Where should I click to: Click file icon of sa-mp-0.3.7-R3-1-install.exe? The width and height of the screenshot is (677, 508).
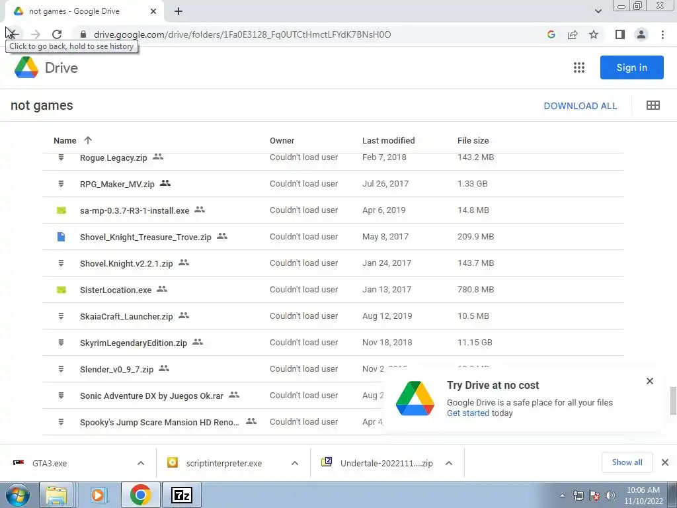pos(61,210)
